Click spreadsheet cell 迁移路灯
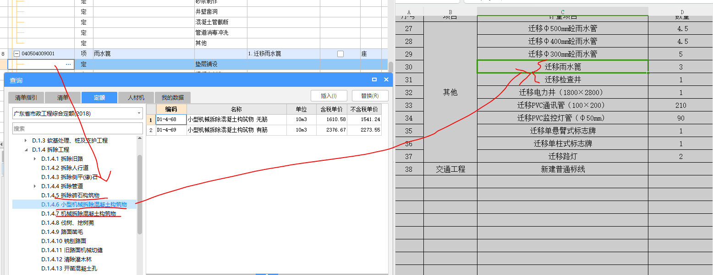The width and height of the screenshot is (713, 275). pos(563,156)
